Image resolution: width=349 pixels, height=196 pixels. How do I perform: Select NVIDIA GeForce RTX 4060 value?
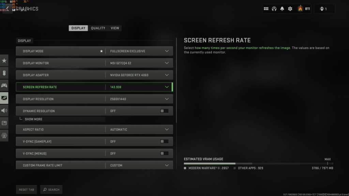129,75
